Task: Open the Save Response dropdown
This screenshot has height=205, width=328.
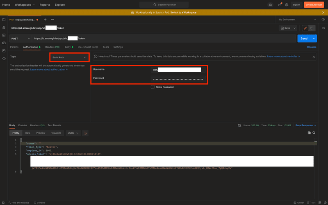Action: [x=305, y=125]
